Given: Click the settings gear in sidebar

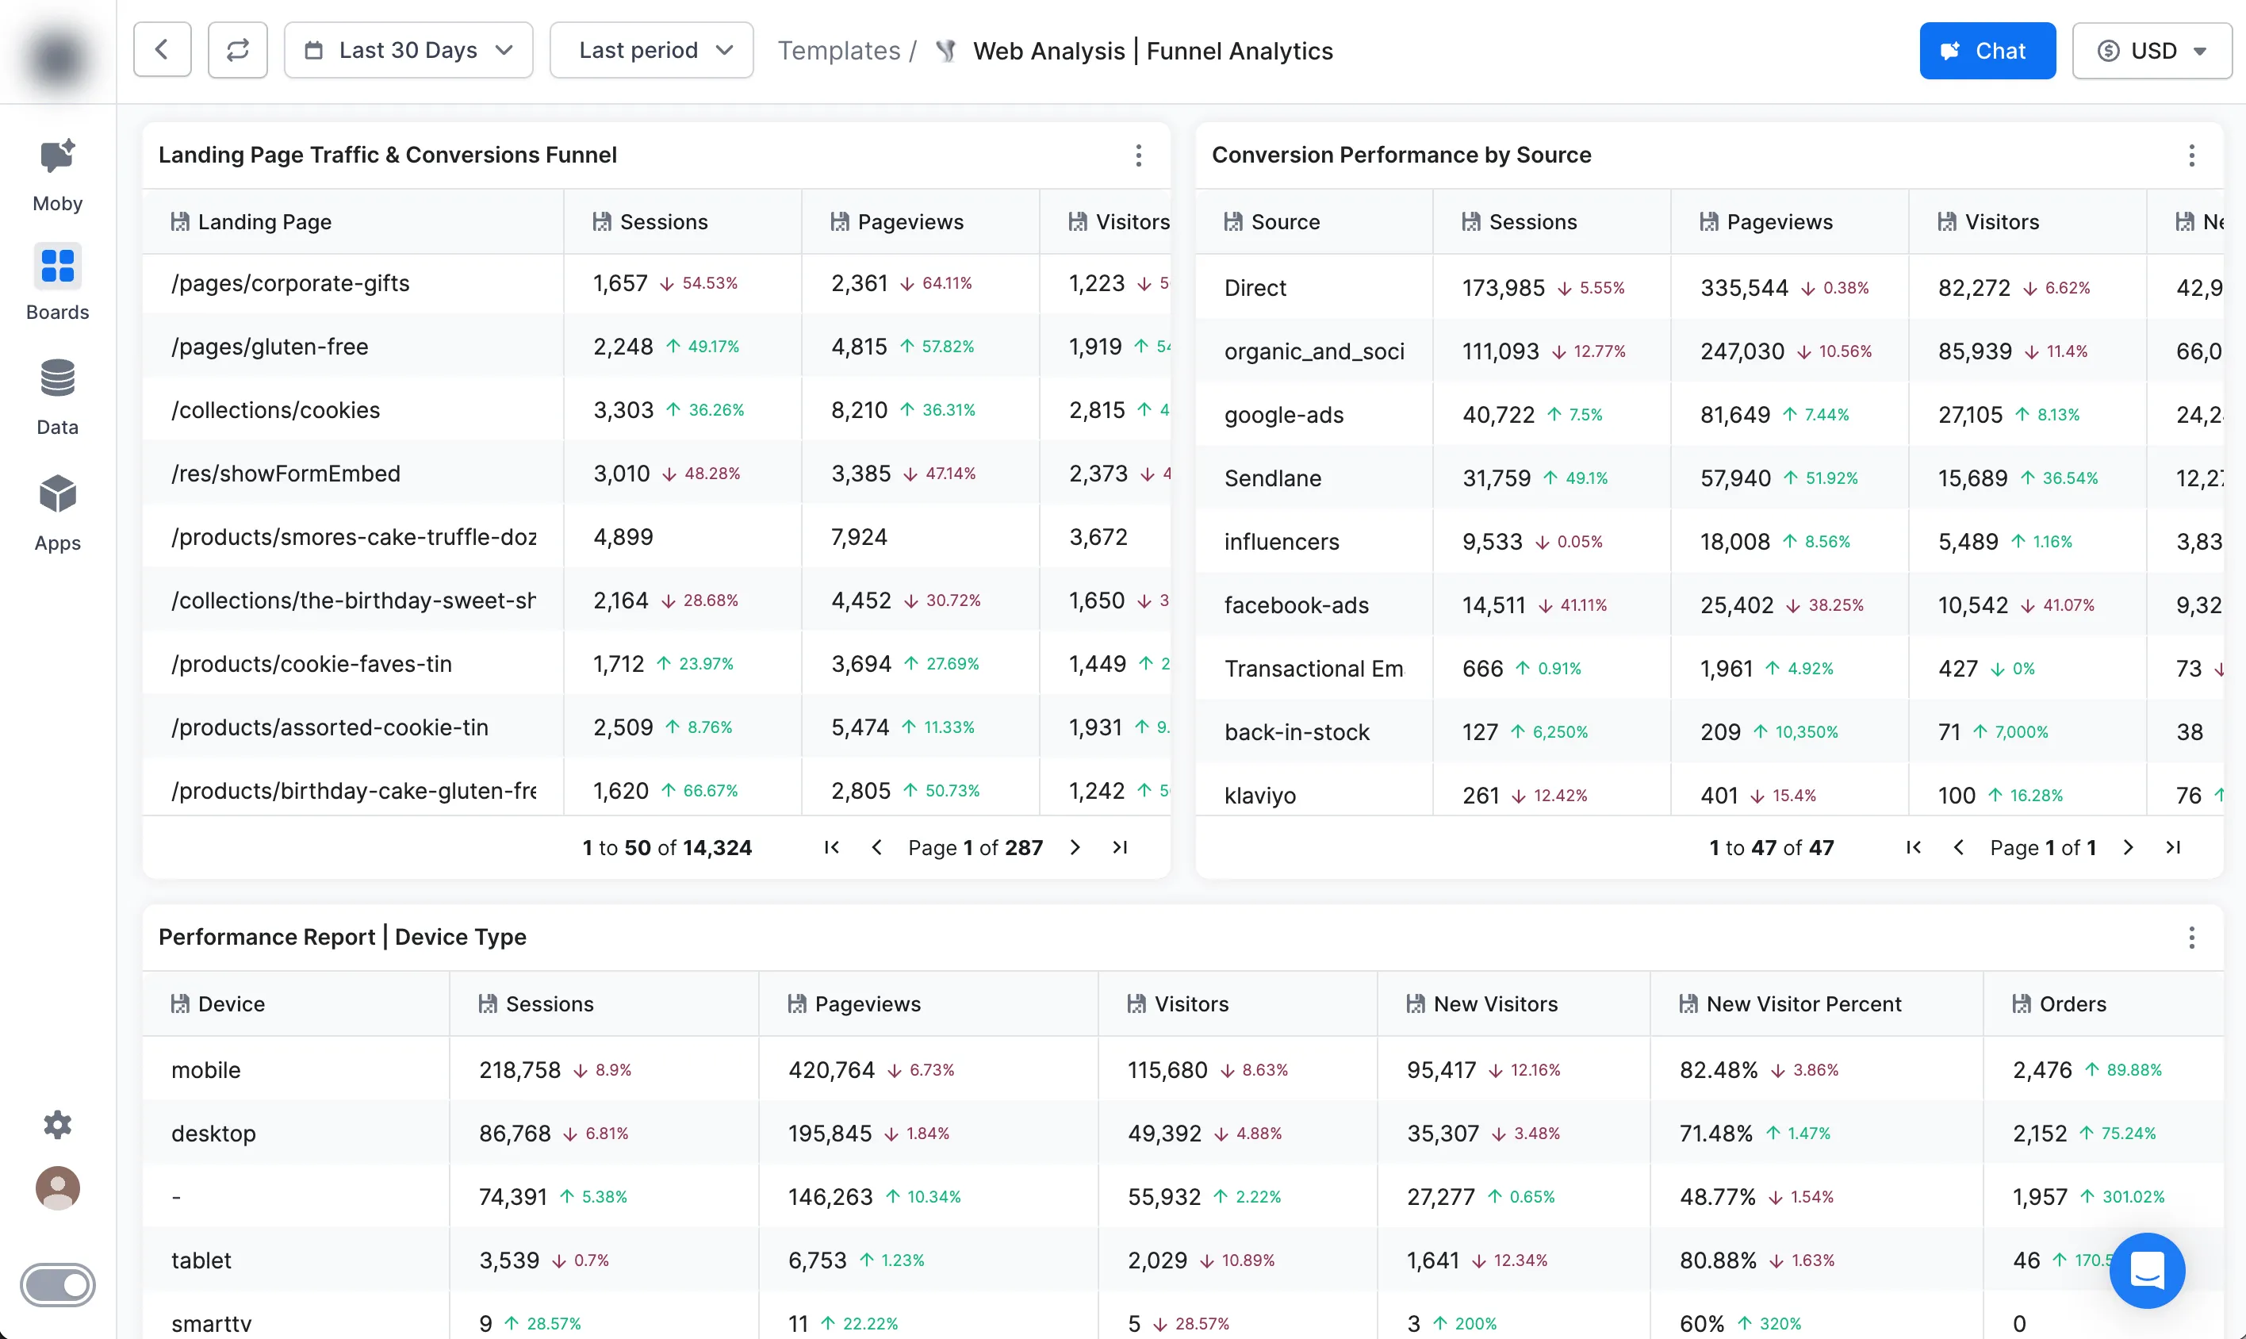Looking at the screenshot, I should pos(57,1124).
